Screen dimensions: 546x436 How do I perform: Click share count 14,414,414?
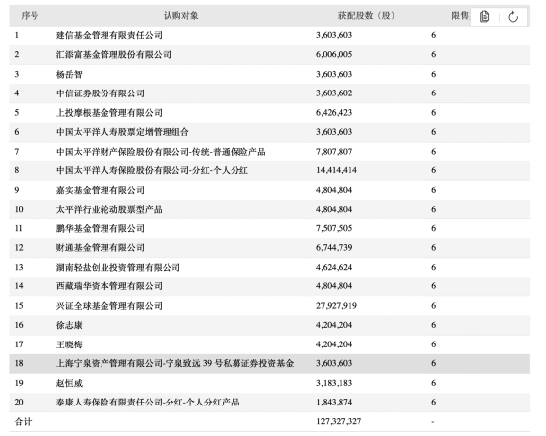point(336,170)
